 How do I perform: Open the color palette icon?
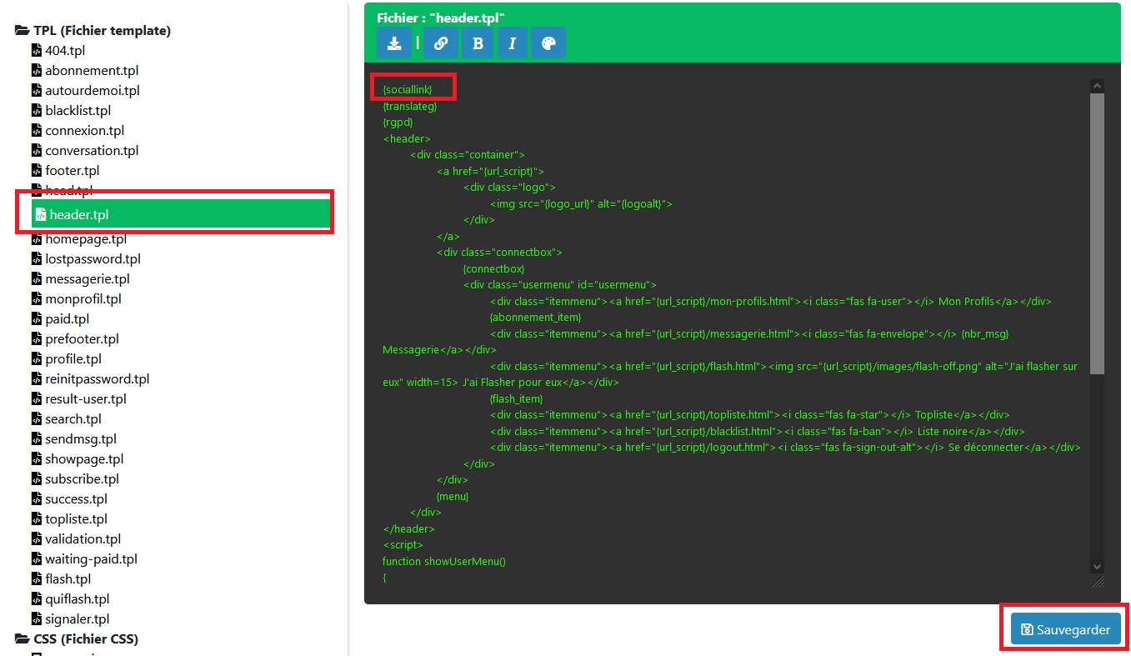pyautogui.click(x=548, y=43)
